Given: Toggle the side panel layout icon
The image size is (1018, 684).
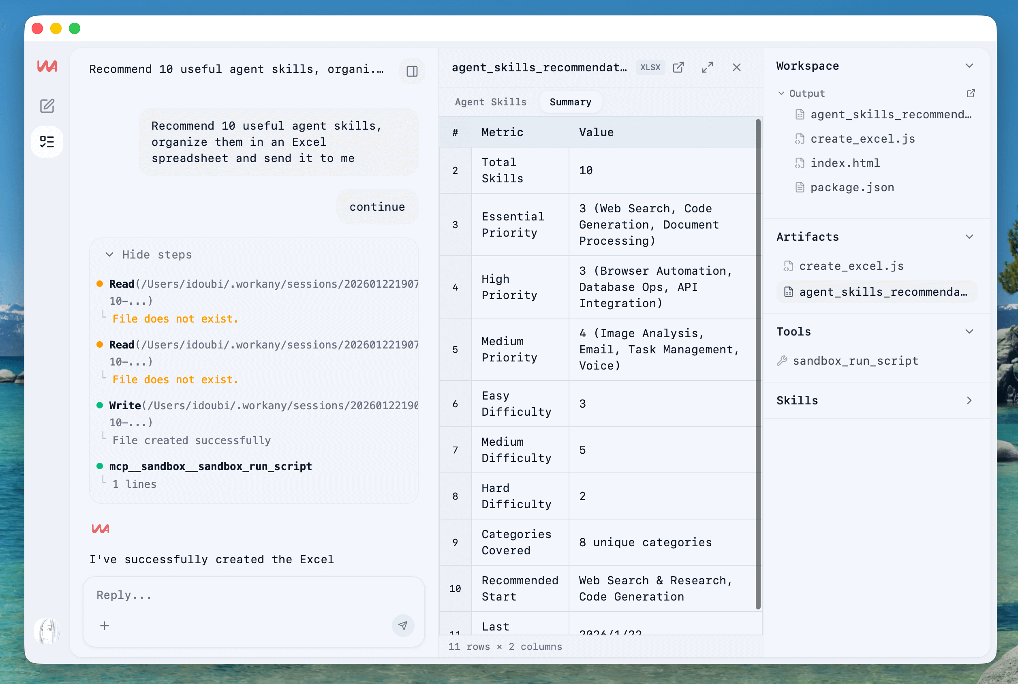Looking at the screenshot, I should pyautogui.click(x=412, y=71).
